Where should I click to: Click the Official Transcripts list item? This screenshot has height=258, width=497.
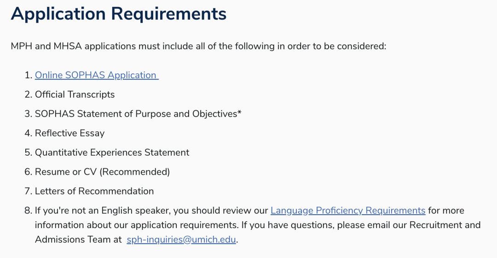75,94
